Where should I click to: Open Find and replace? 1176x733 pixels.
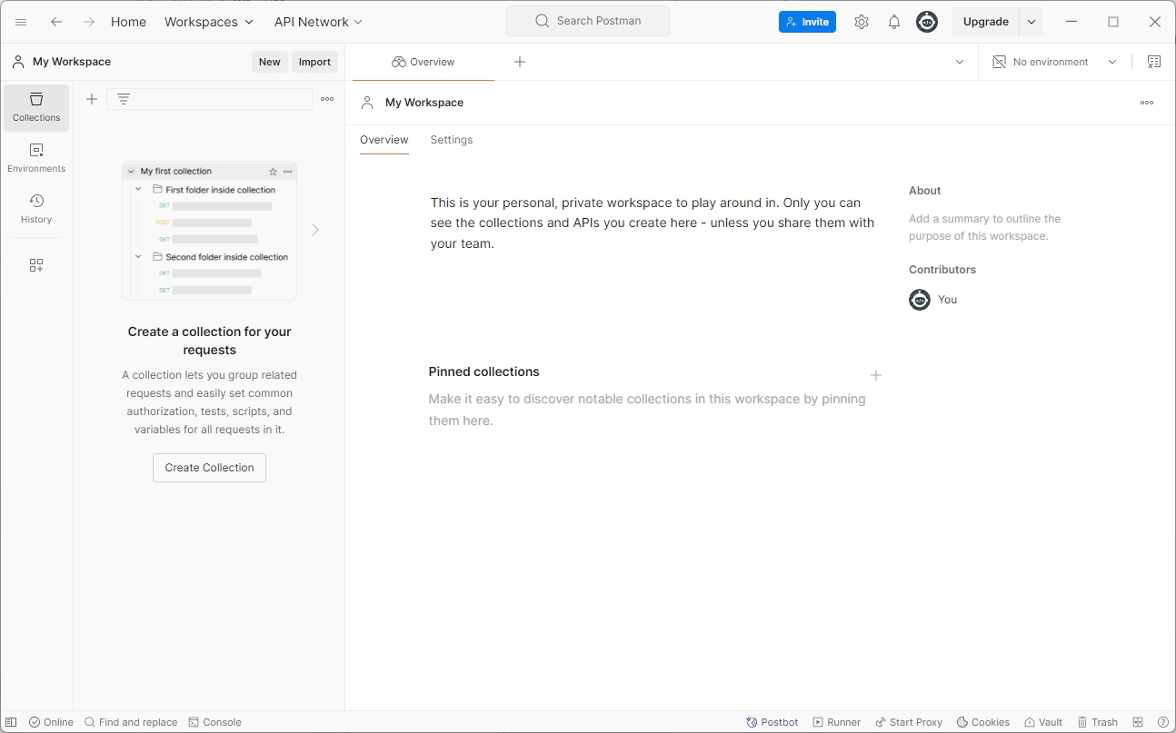(x=131, y=722)
